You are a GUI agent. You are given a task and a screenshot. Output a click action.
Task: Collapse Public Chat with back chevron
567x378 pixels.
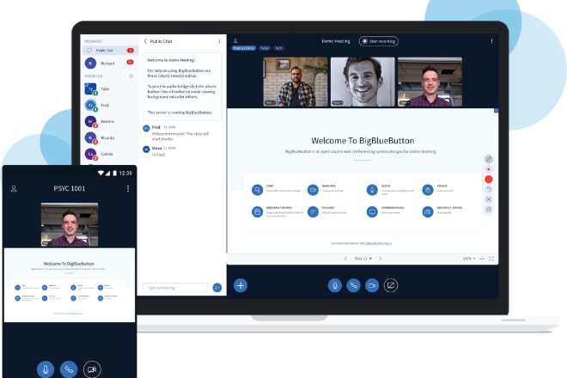click(145, 41)
